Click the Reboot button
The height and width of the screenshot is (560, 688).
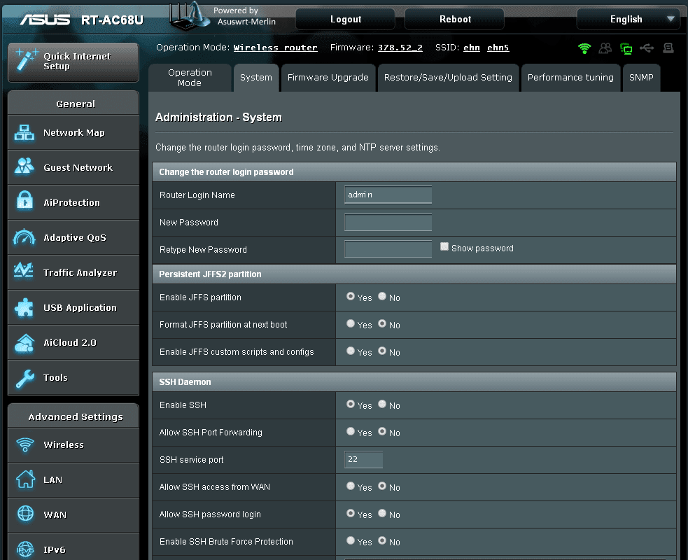coord(454,18)
